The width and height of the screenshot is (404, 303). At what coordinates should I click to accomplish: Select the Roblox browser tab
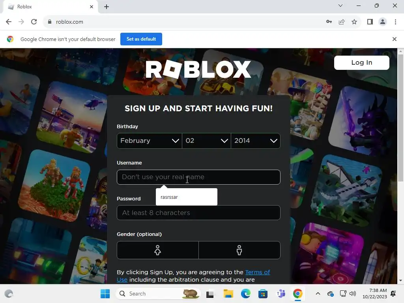pos(50,7)
